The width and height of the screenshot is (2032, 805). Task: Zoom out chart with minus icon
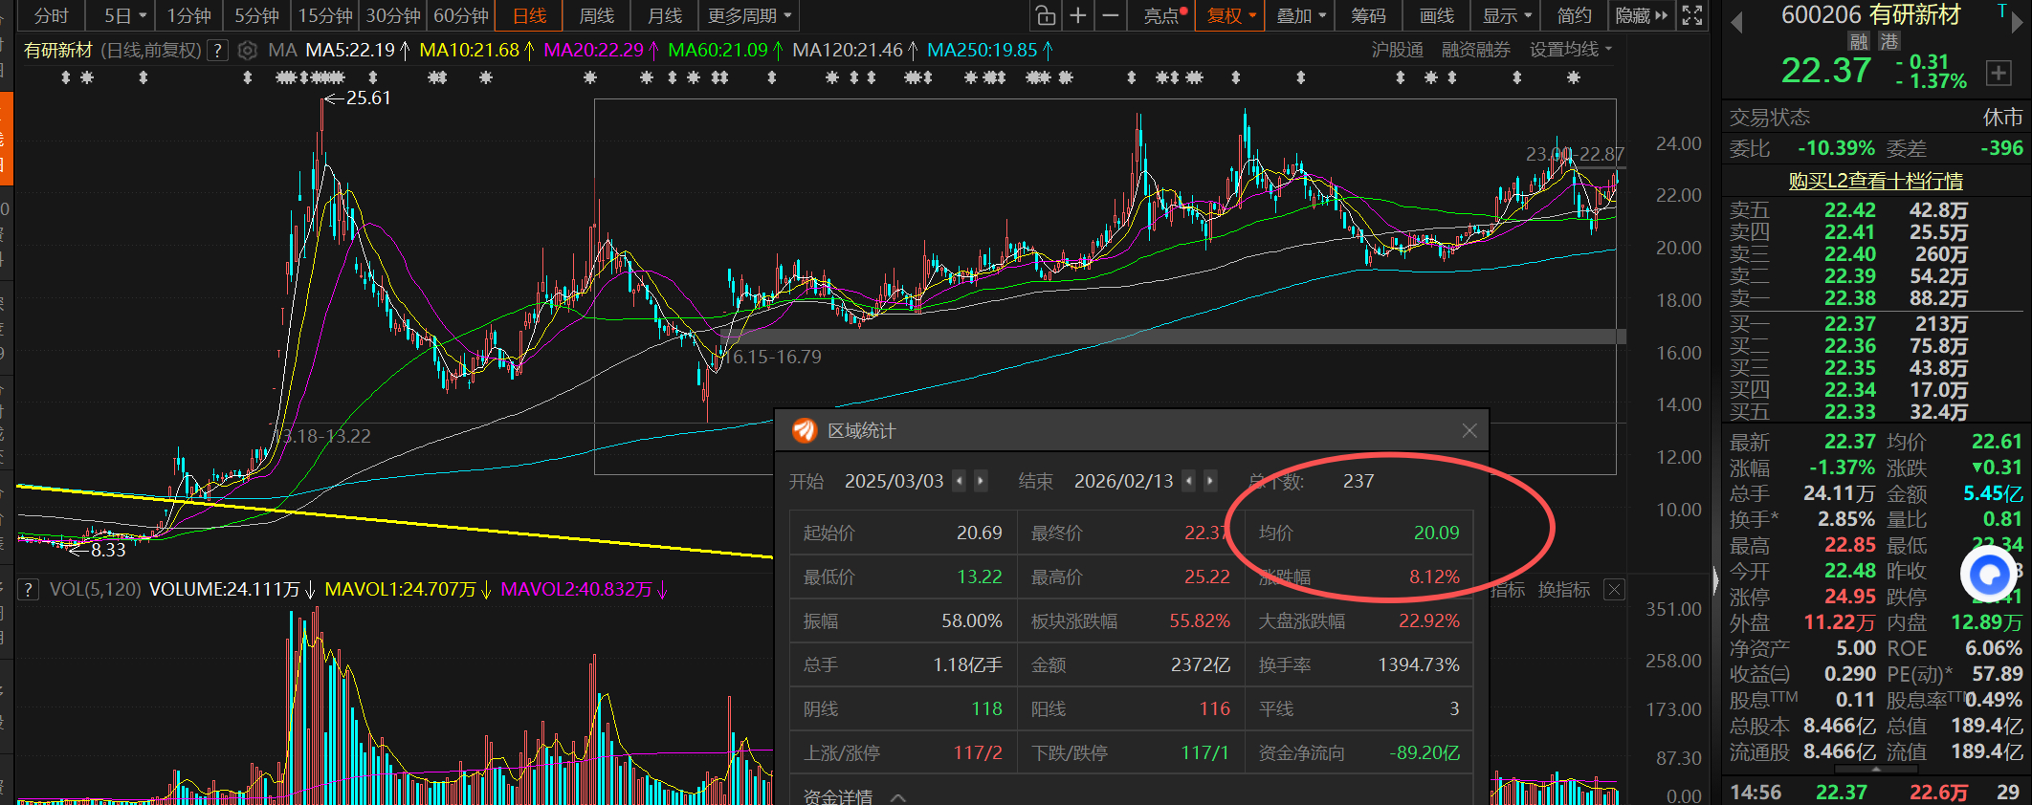click(x=1111, y=15)
